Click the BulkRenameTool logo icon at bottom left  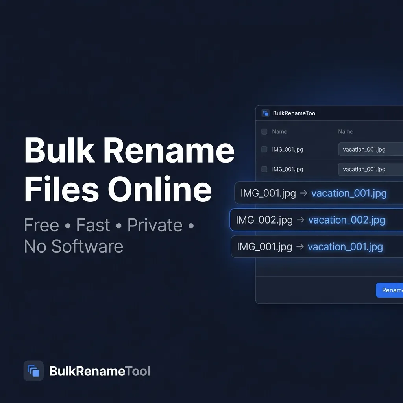click(x=33, y=371)
